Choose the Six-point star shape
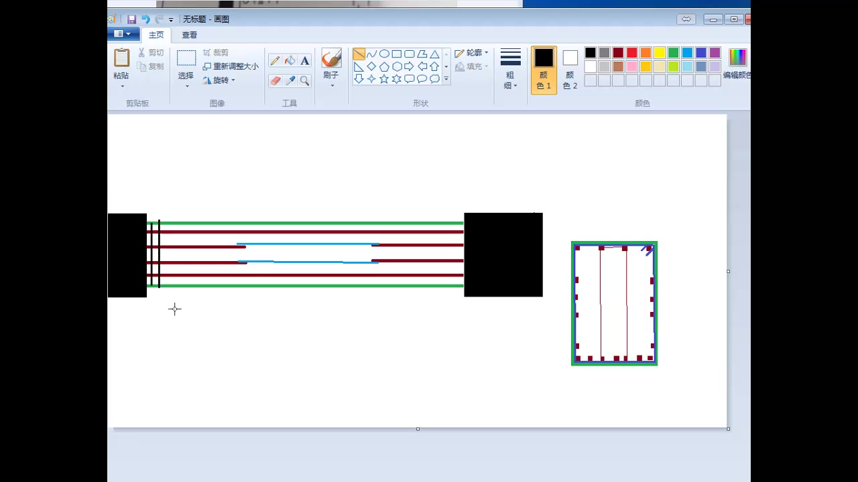The width and height of the screenshot is (858, 482). (397, 78)
